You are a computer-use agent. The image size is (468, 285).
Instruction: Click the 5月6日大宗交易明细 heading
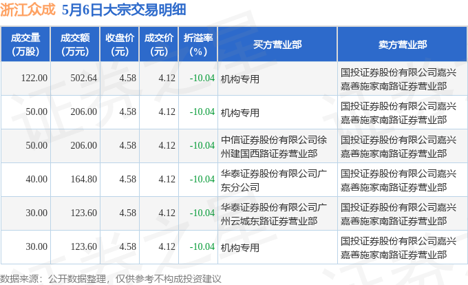[x=124, y=10]
